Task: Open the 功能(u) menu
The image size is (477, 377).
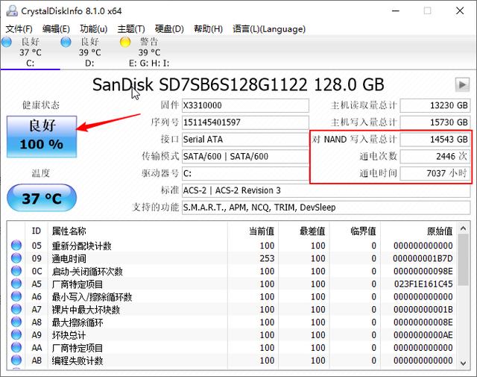Action: click(x=93, y=29)
